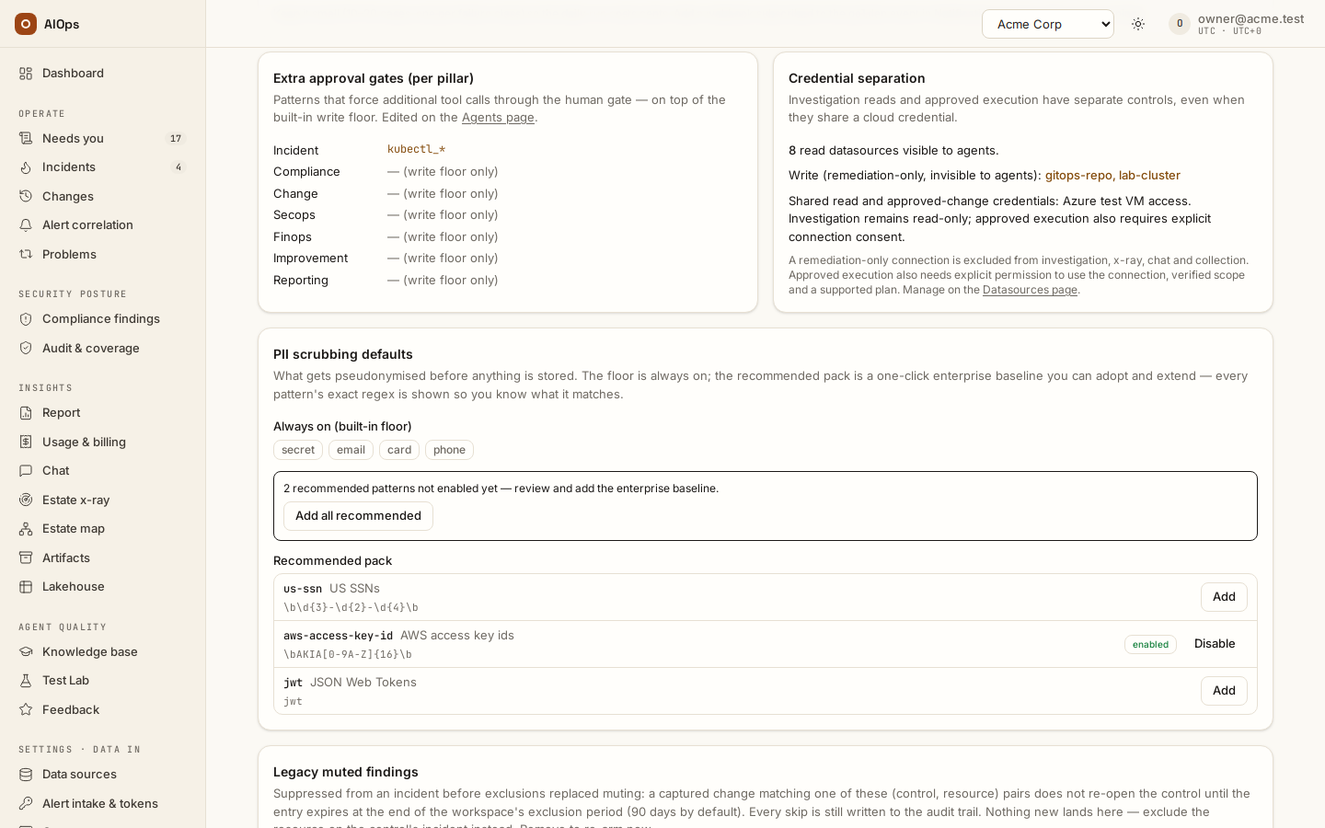Viewport: 1325px width, 828px height.
Task: Click the Usage & billing receipt icon
Action: click(x=26, y=443)
